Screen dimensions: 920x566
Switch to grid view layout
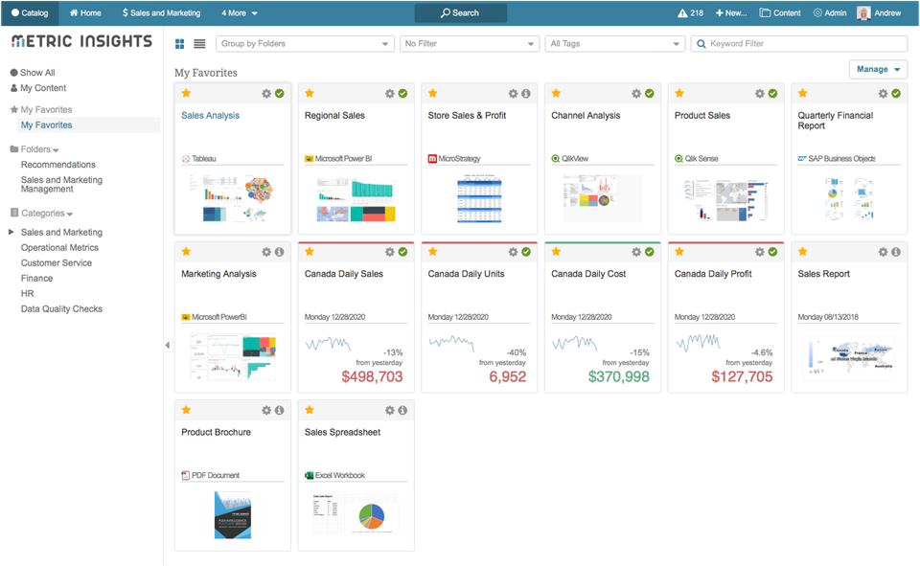[180, 43]
